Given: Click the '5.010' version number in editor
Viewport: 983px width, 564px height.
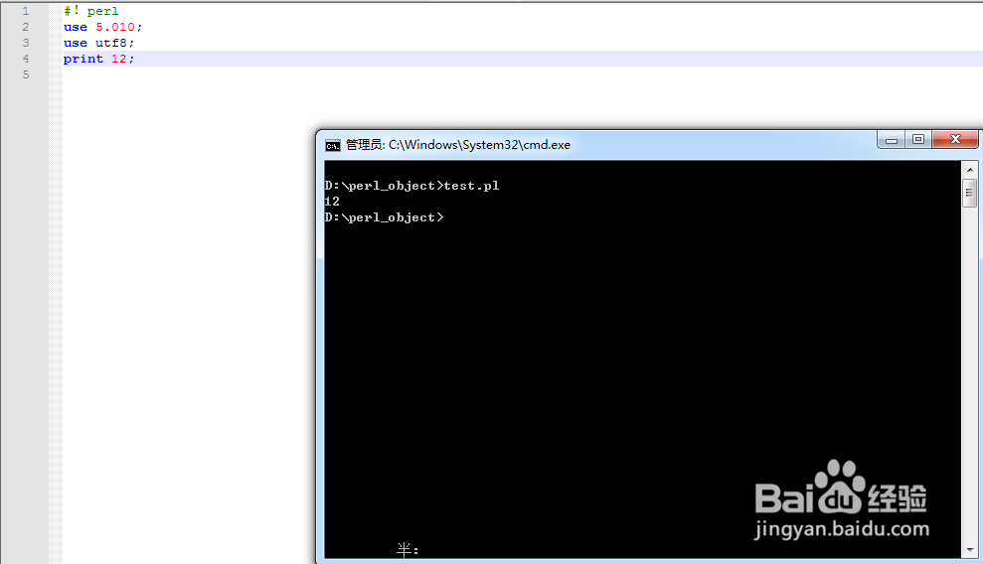Looking at the screenshot, I should click(x=114, y=27).
